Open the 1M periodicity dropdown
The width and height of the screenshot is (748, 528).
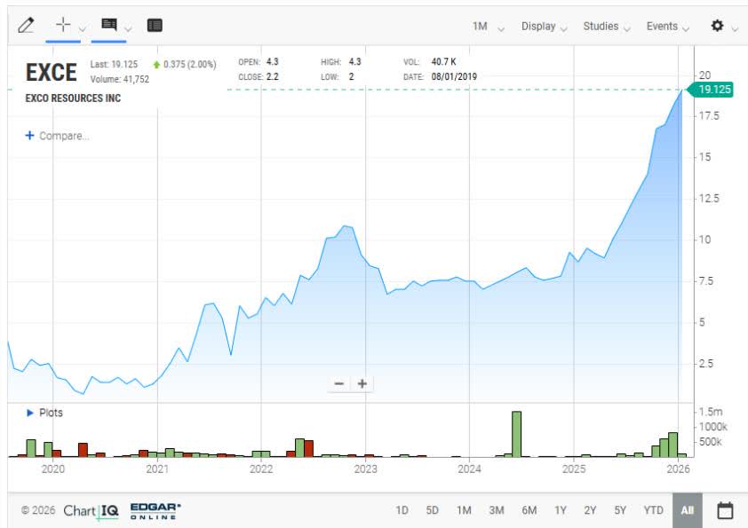click(x=488, y=27)
